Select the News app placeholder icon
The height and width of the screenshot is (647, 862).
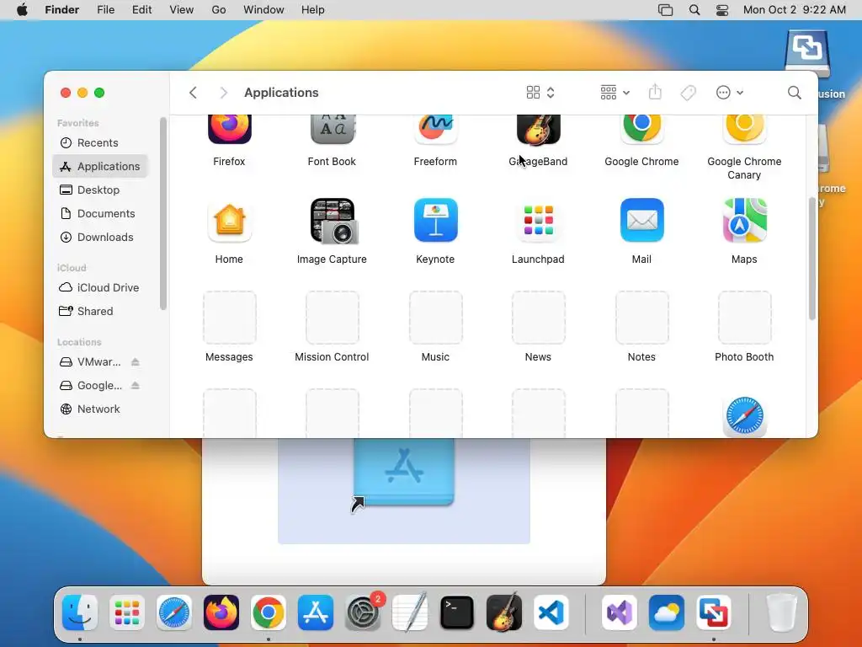pos(538,318)
